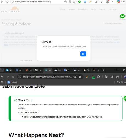Close the active GoDaddy tab
This screenshot has width=126, height=138.
(x=50, y=70)
